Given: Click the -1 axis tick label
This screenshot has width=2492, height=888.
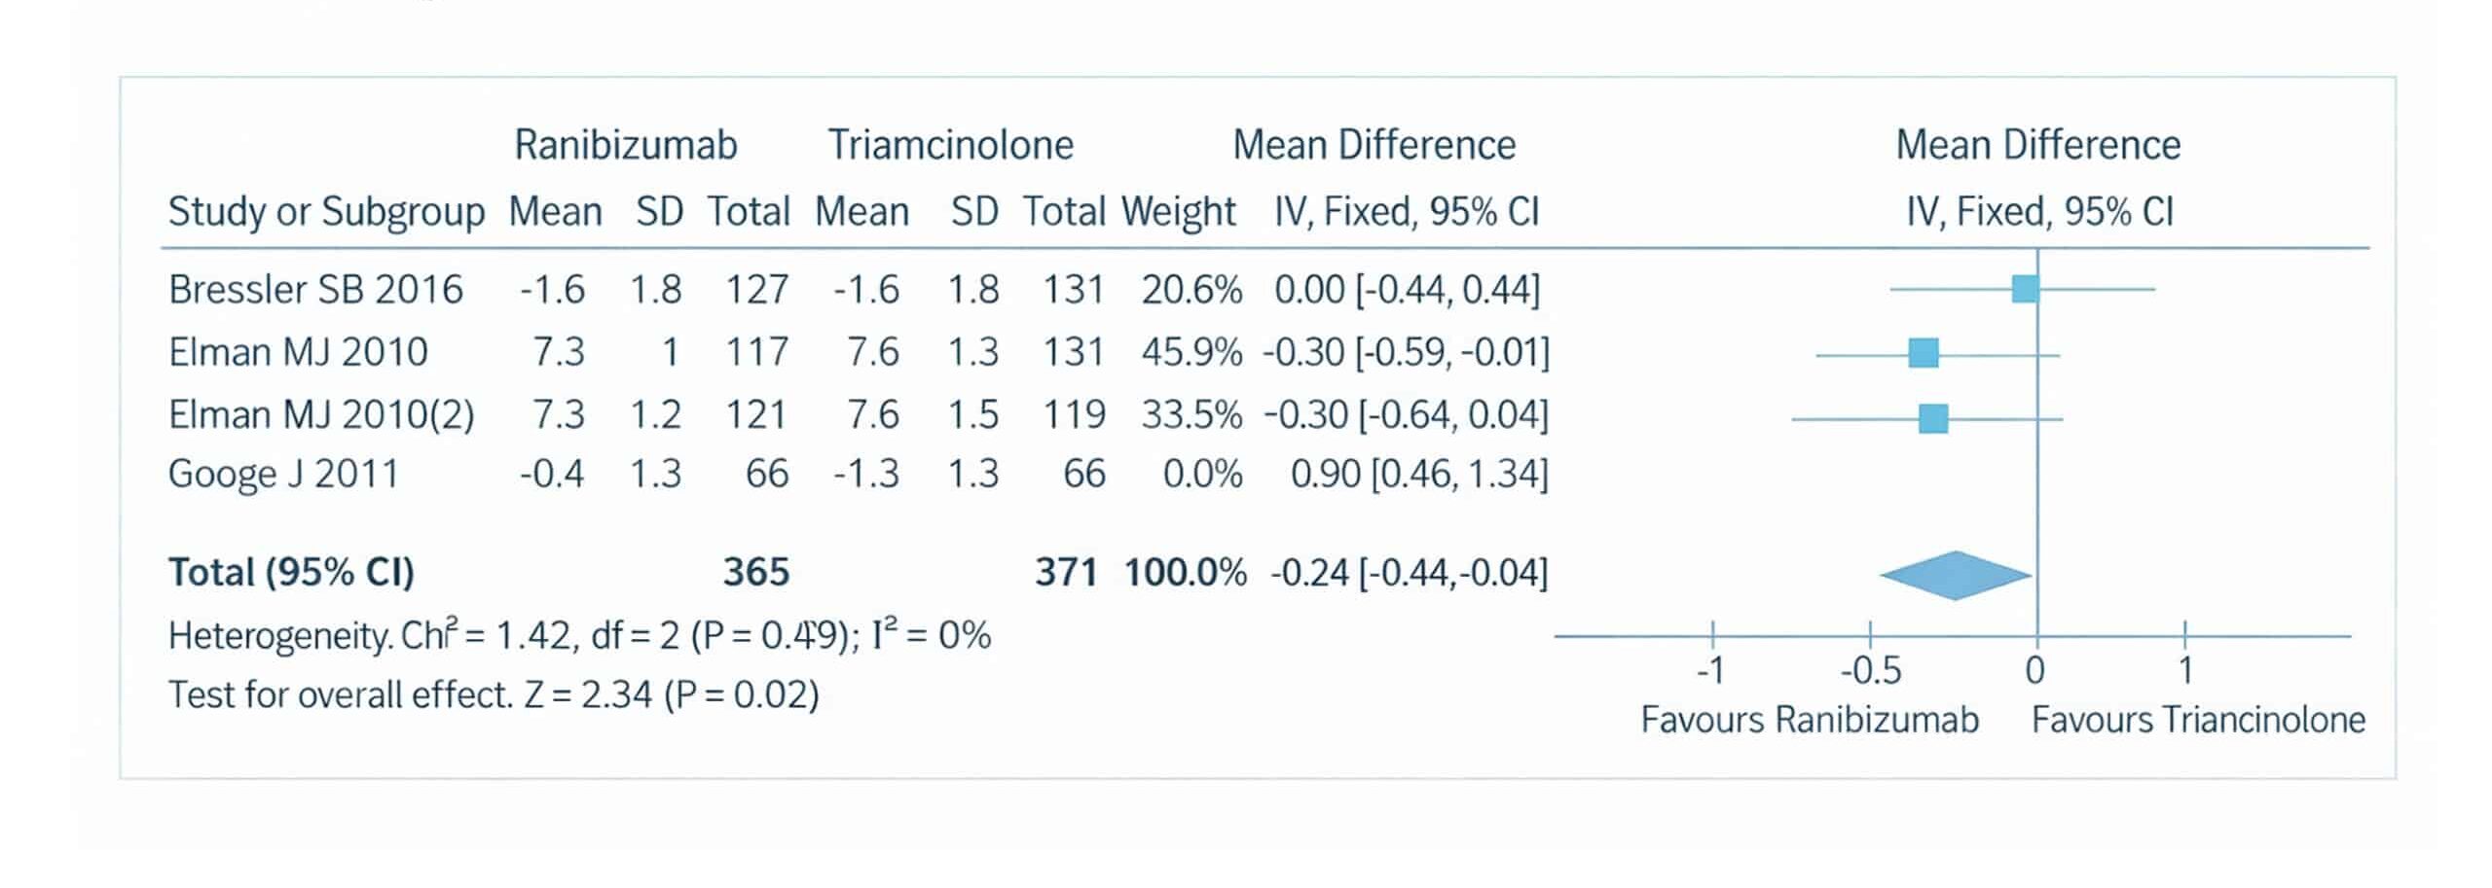Looking at the screenshot, I should (1710, 670).
